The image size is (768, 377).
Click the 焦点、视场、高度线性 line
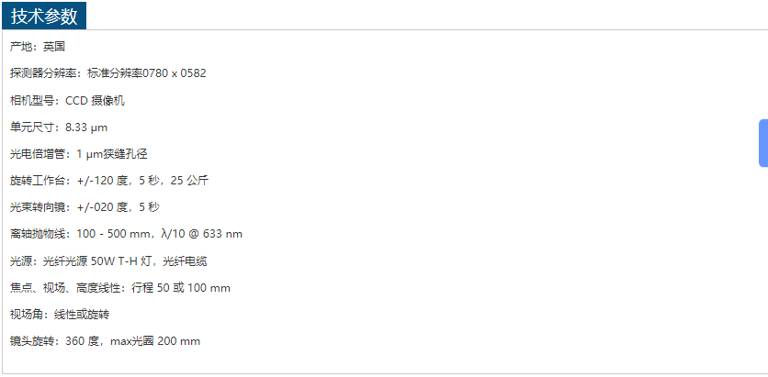click(120, 288)
